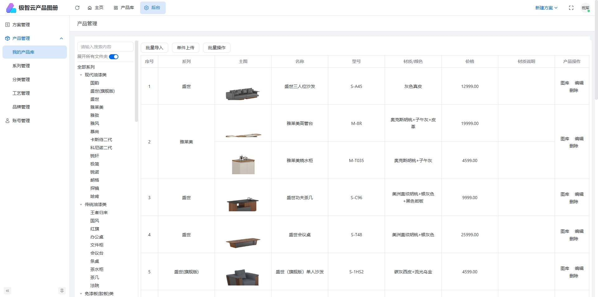Click the fullscreen icon in header
Screen dimensions: 598x297
(x=571, y=8)
